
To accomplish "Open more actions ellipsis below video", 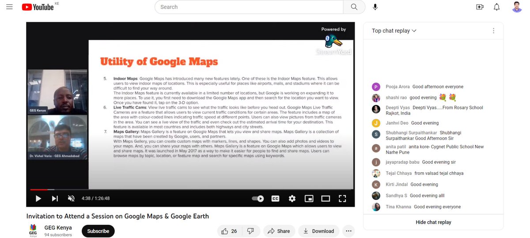I will 348,231.
